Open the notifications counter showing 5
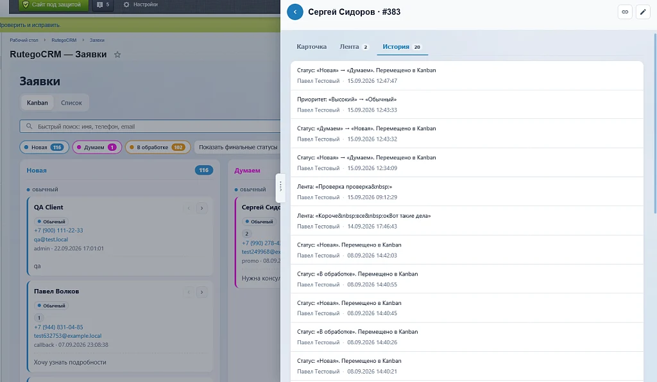Image resolution: width=657 pixels, height=382 pixels. (103, 4)
